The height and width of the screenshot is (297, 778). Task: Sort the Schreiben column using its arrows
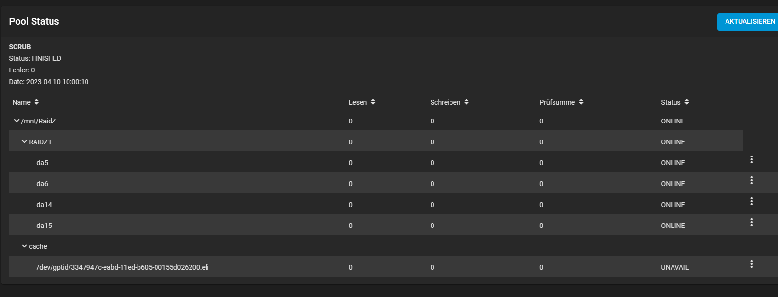466,102
